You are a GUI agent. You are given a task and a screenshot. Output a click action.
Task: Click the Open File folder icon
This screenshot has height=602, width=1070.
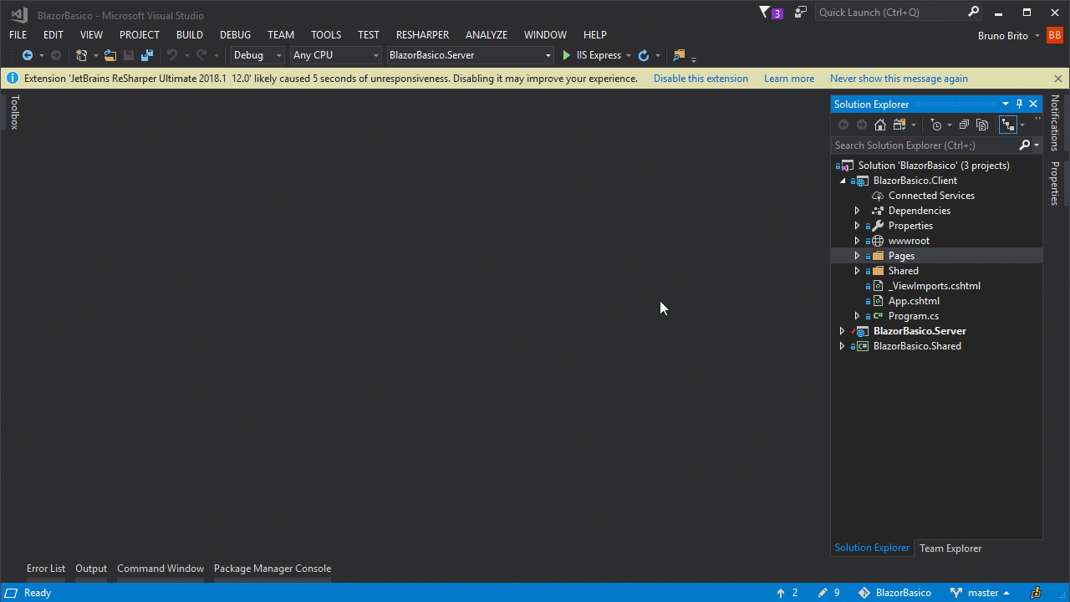coord(110,55)
